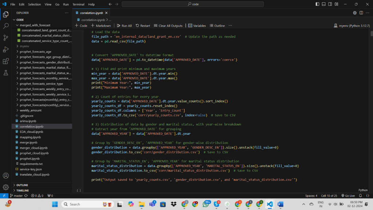Expand the prophet_forecasts_age folder
This screenshot has height=210, width=373.
[x=36, y=52]
